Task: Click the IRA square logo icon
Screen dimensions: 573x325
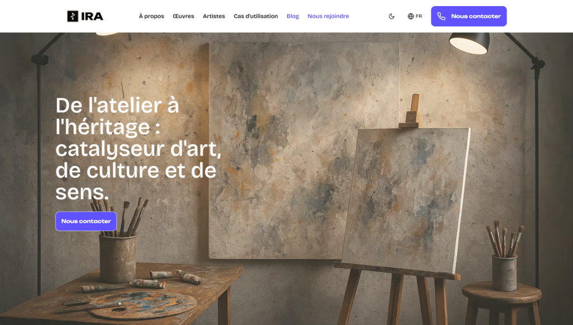Action: 73,16
